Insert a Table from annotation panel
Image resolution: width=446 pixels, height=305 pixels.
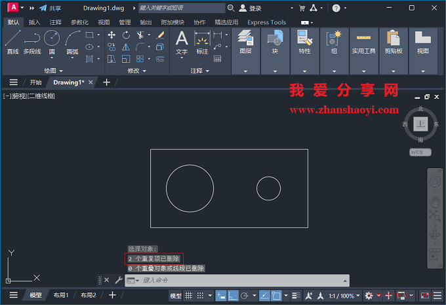(218, 59)
